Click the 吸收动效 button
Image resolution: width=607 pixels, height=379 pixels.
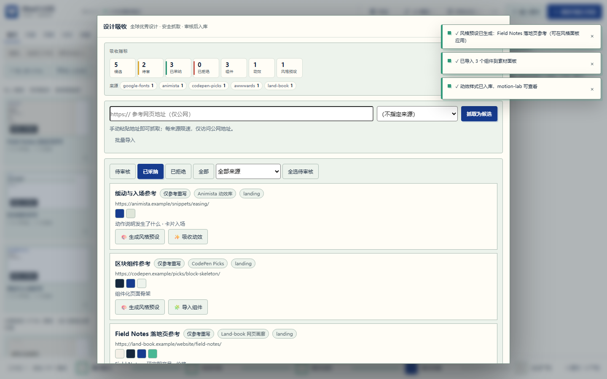[188, 237]
